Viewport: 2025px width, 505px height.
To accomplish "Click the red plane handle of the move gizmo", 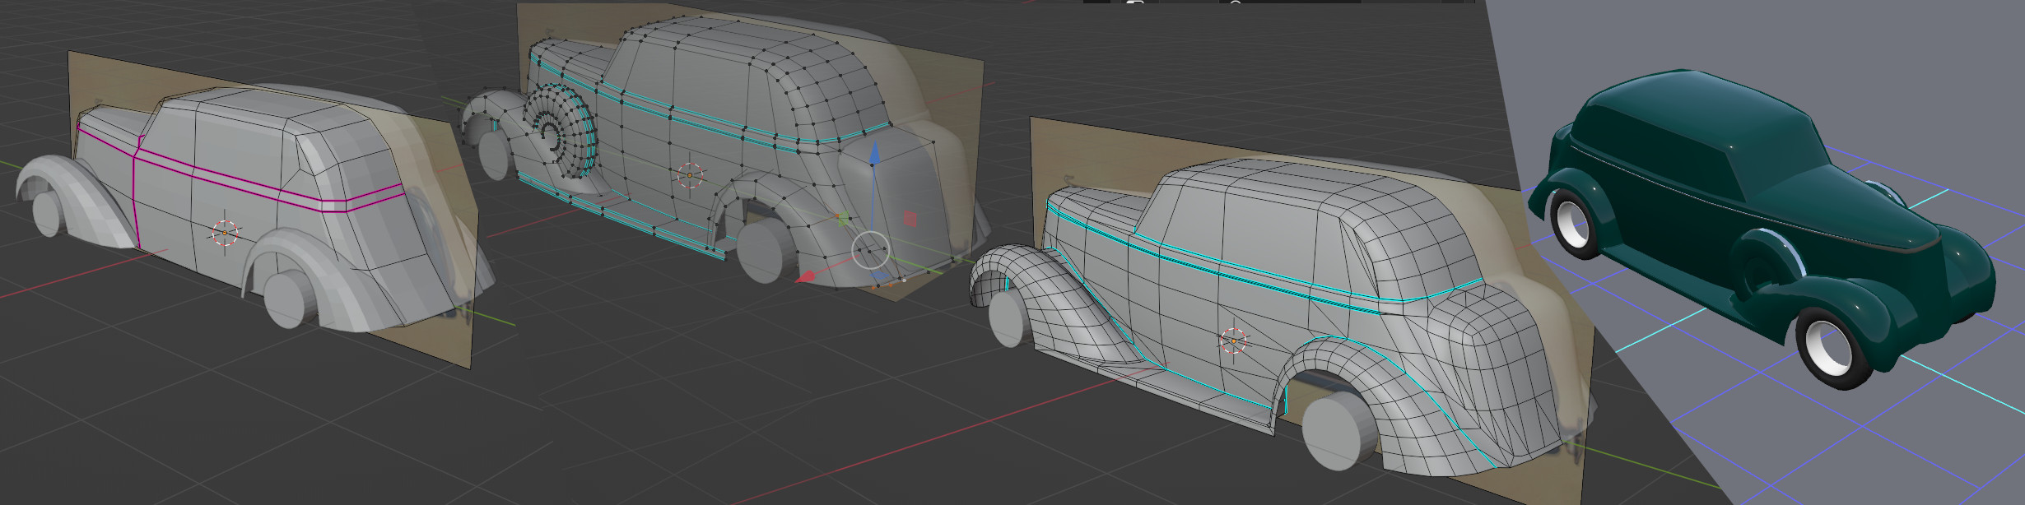I will click(911, 218).
